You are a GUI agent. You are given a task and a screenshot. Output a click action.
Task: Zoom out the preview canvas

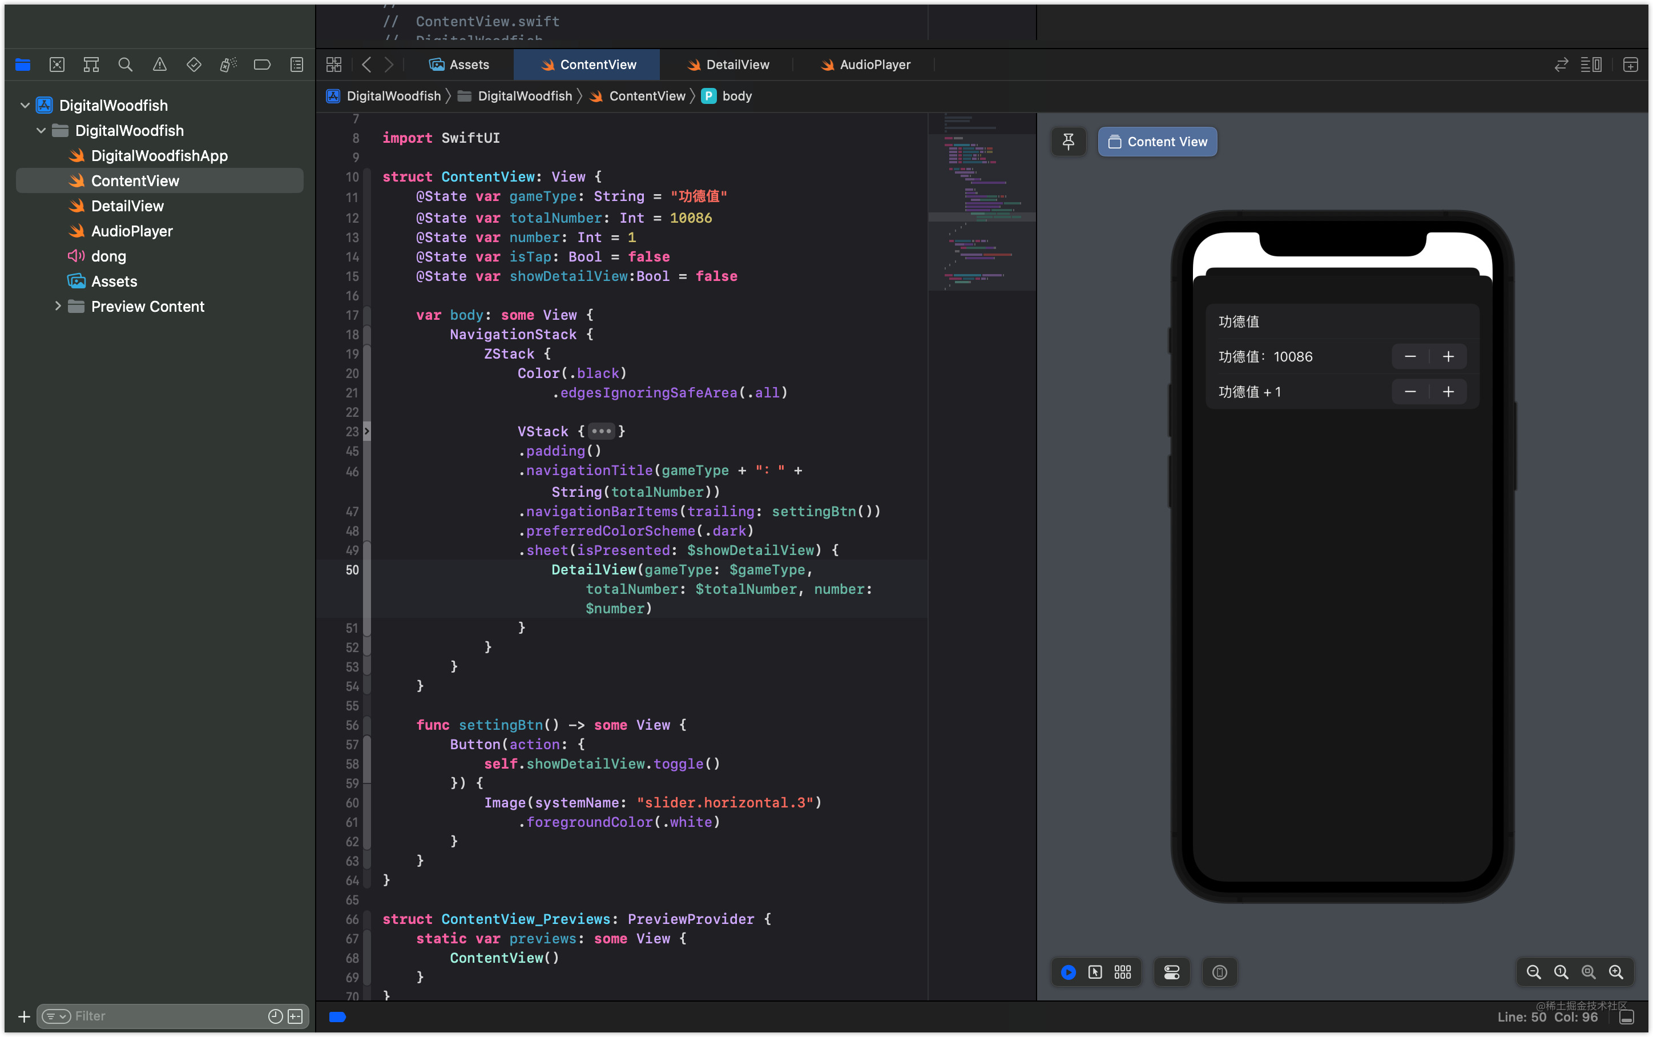pyautogui.click(x=1534, y=972)
